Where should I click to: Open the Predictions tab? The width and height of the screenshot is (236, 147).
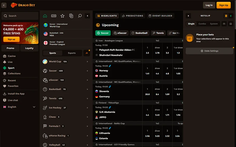pos(132,16)
